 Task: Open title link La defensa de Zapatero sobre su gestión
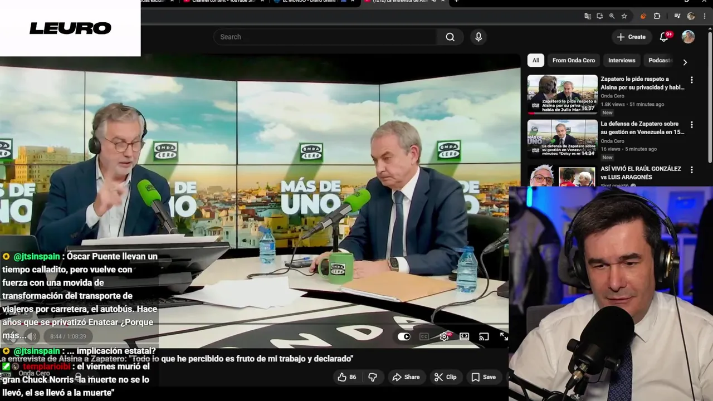[642, 128]
